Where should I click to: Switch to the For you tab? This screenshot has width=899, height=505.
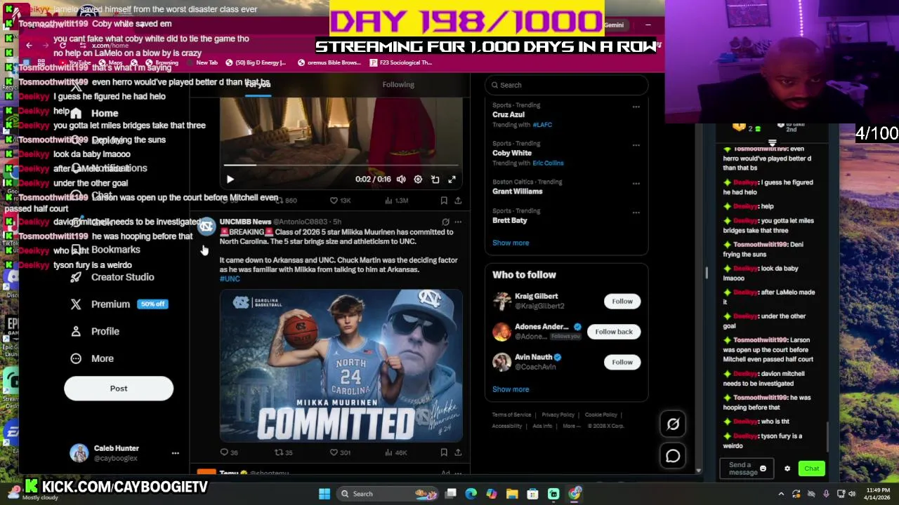pos(258,84)
